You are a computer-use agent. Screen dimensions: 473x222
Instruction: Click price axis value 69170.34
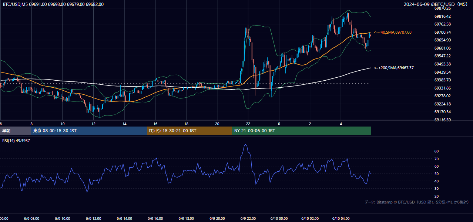(x=442, y=112)
